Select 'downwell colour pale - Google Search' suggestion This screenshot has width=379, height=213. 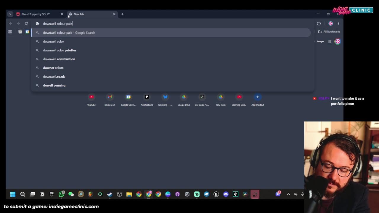[x=171, y=33]
